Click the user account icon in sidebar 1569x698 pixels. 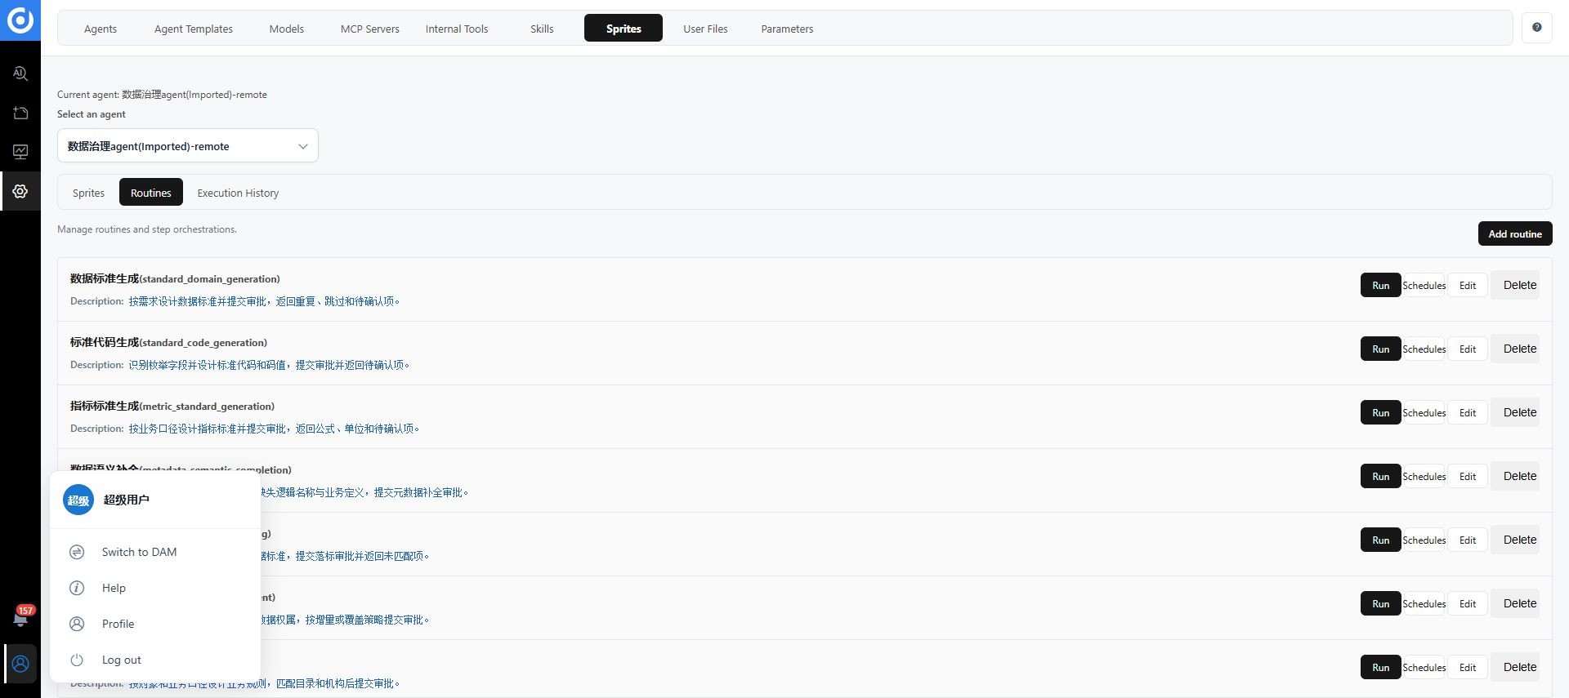pos(20,664)
